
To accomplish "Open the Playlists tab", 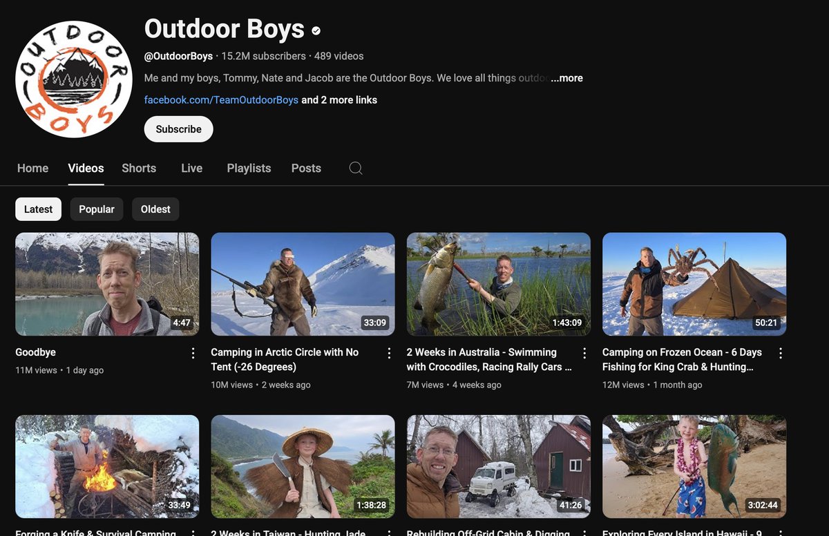I will pos(249,168).
